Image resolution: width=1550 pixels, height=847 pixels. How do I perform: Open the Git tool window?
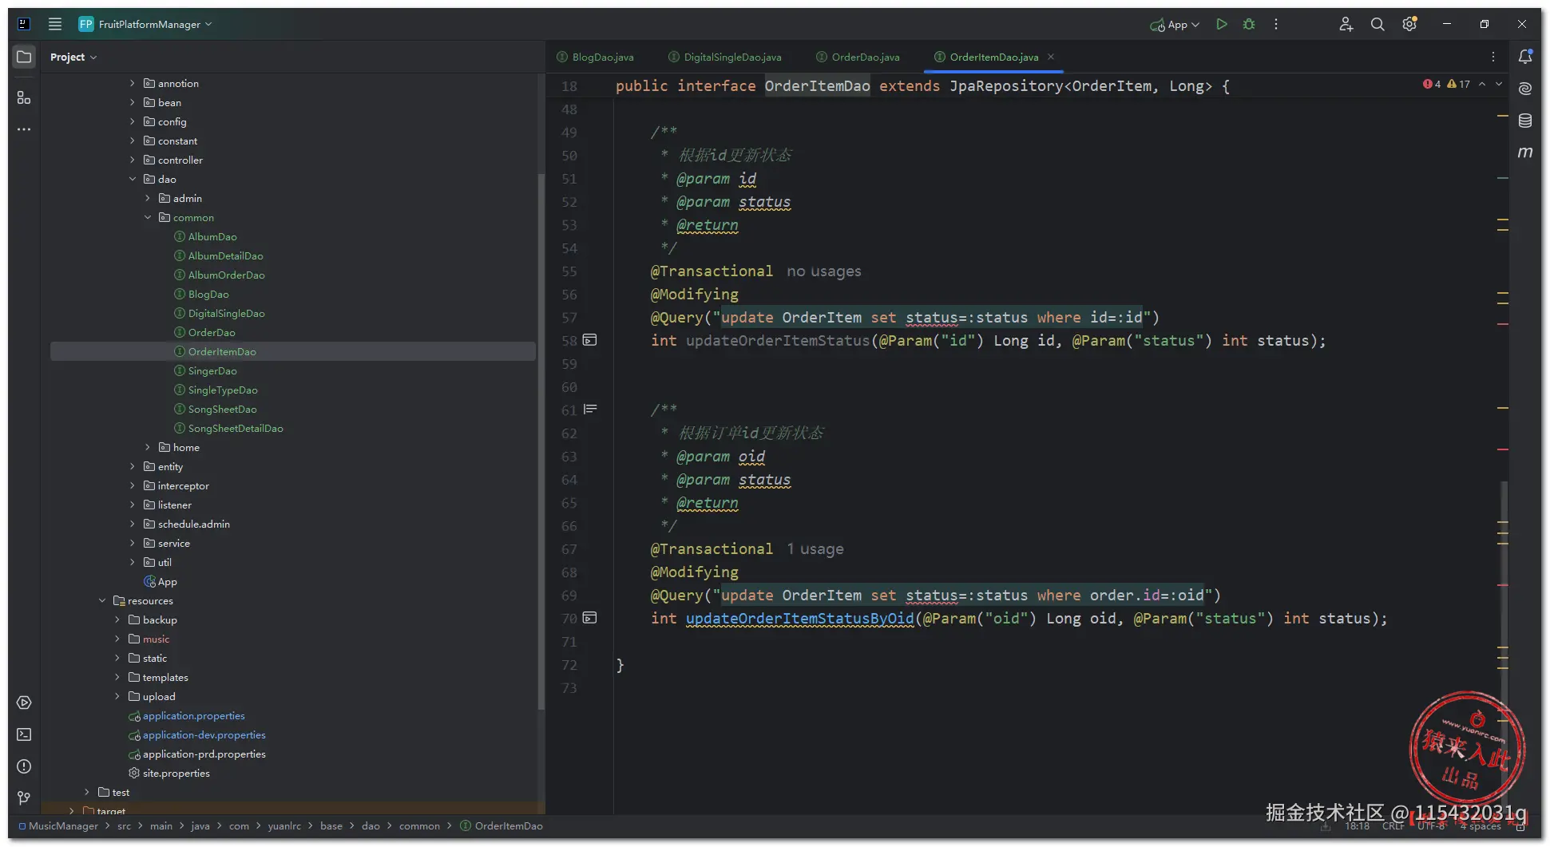point(24,798)
